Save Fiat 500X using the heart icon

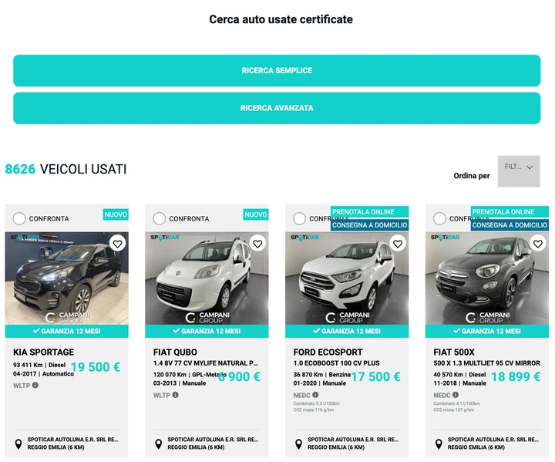click(538, 244)
